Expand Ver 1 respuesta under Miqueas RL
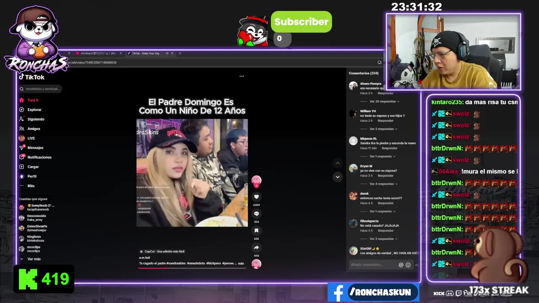 382,156
